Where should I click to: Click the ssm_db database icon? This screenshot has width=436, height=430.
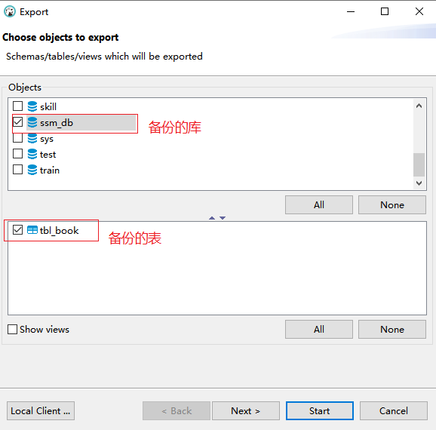[x=32, y=122]
